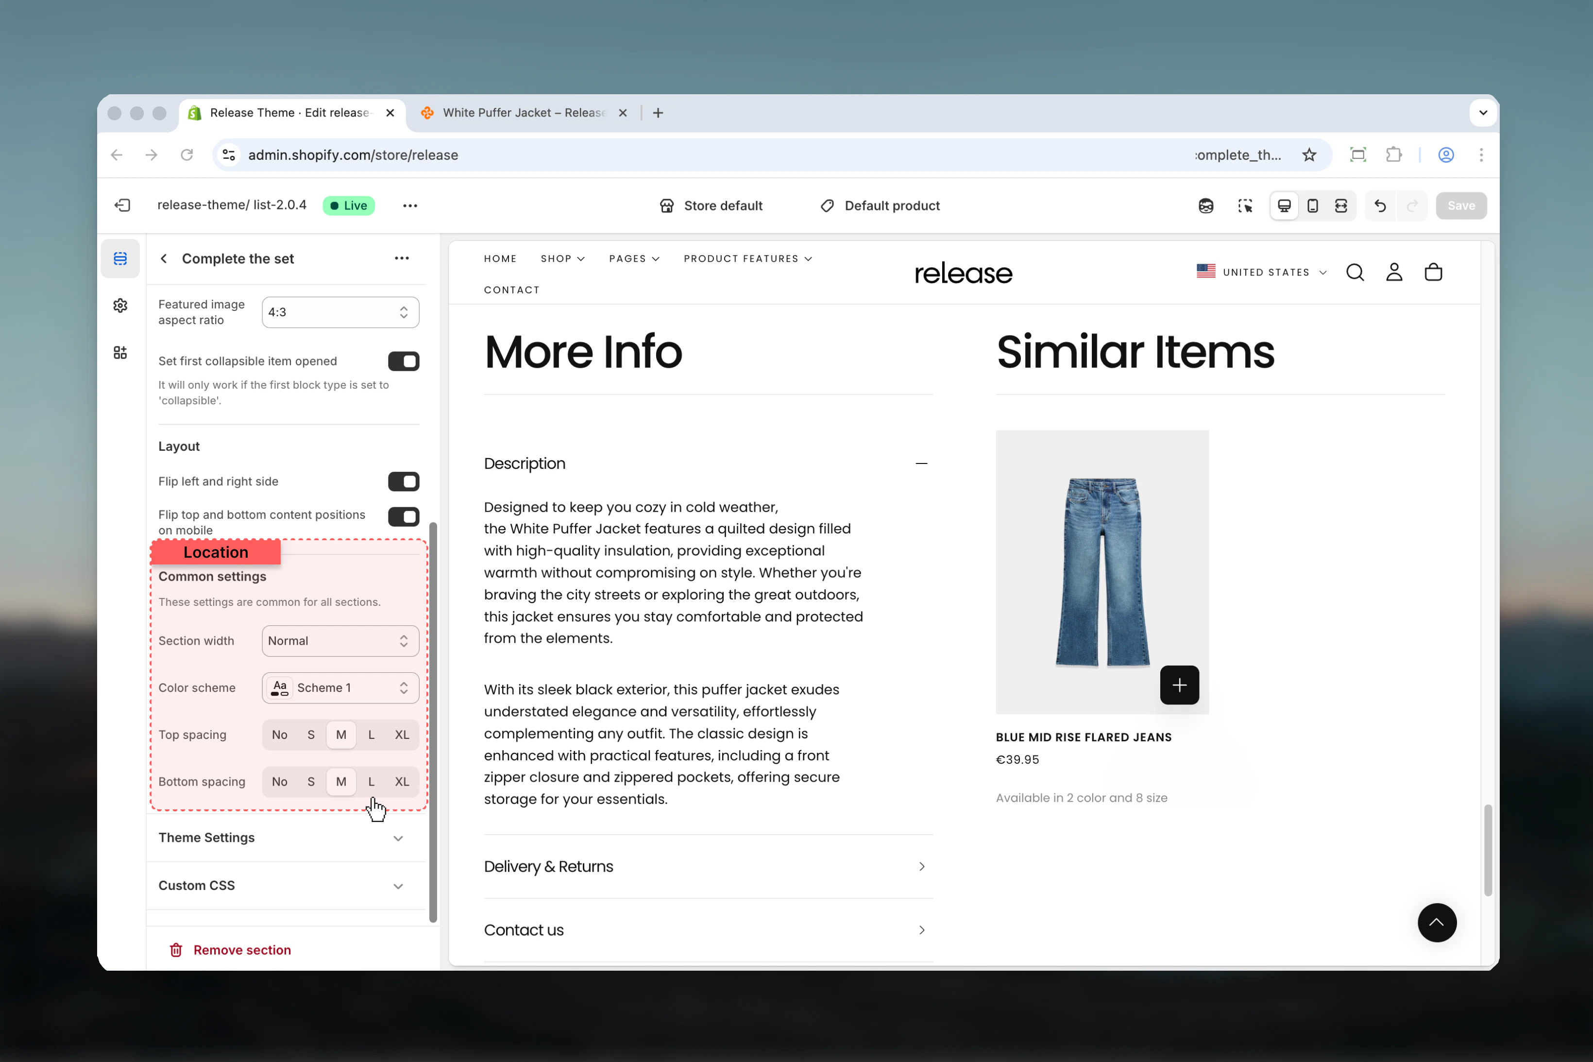Set Top spacing to No

[x=280, y=735]
